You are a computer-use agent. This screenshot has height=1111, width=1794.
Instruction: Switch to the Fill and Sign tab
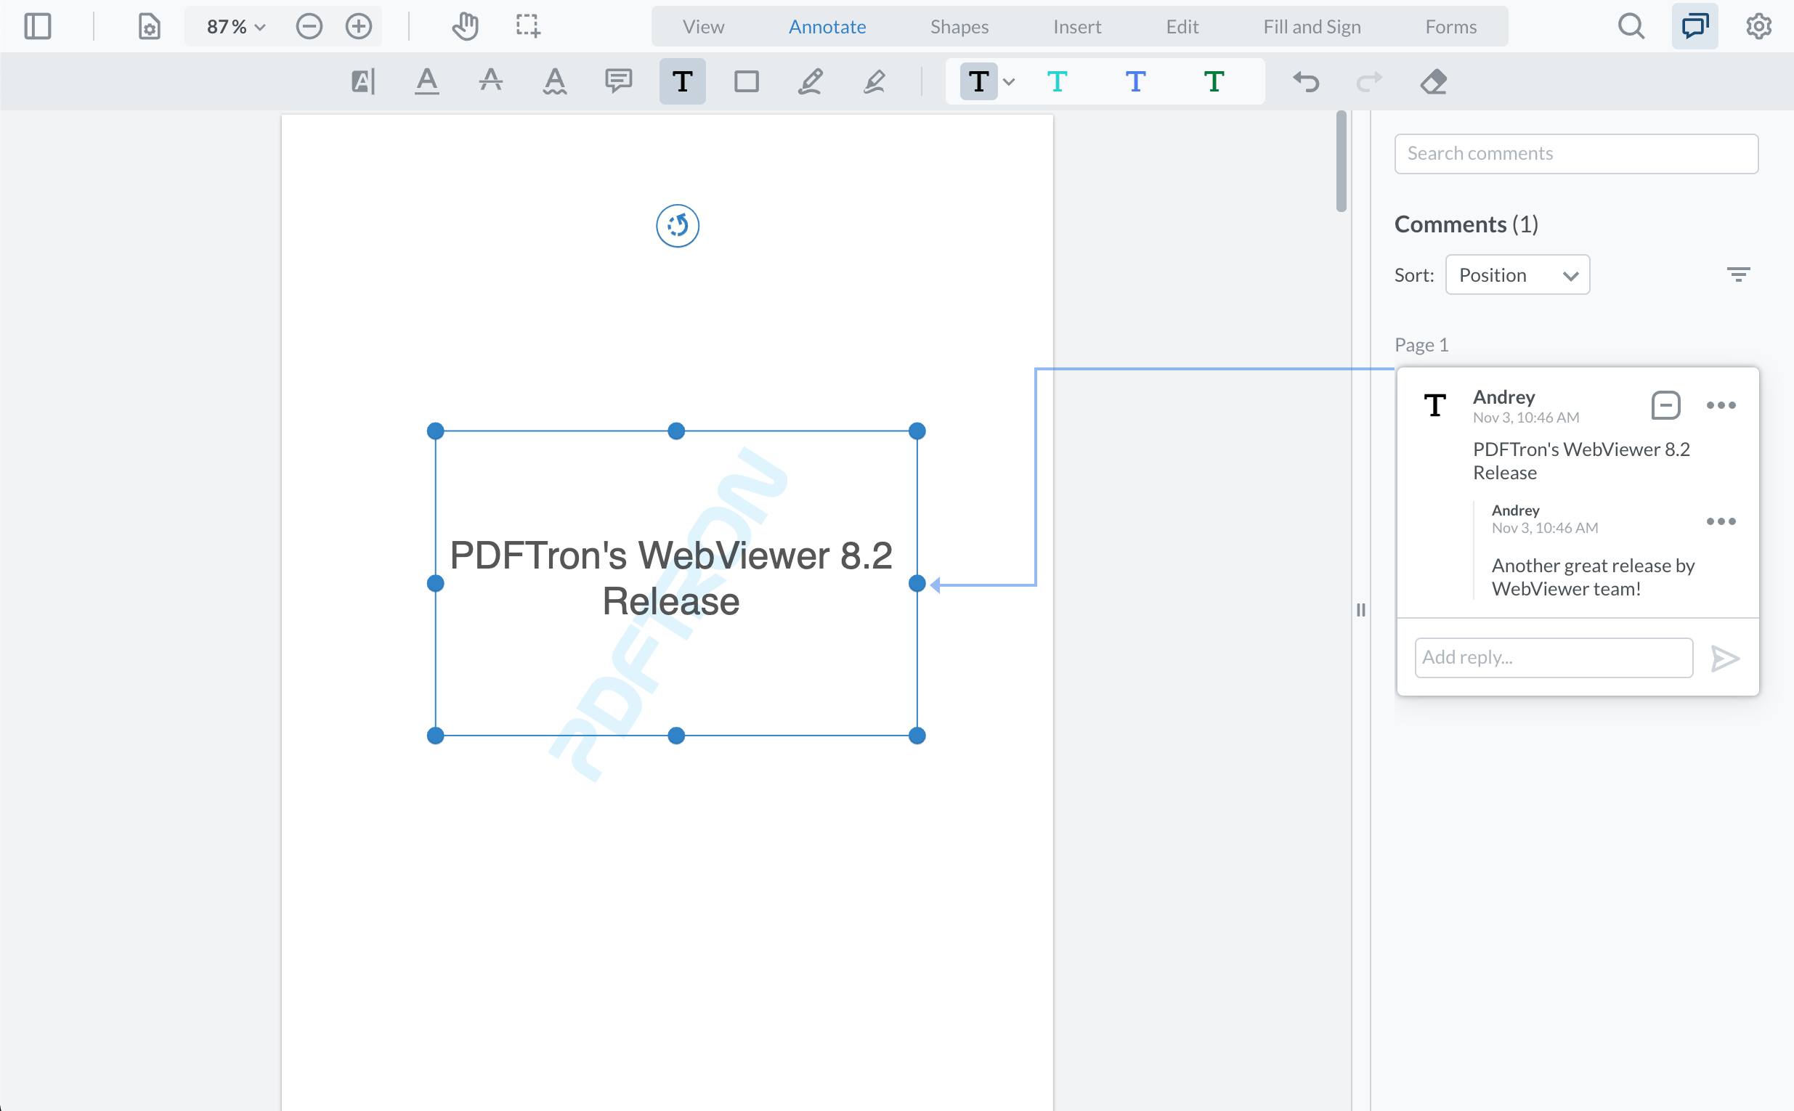(x=1312, y=26)
